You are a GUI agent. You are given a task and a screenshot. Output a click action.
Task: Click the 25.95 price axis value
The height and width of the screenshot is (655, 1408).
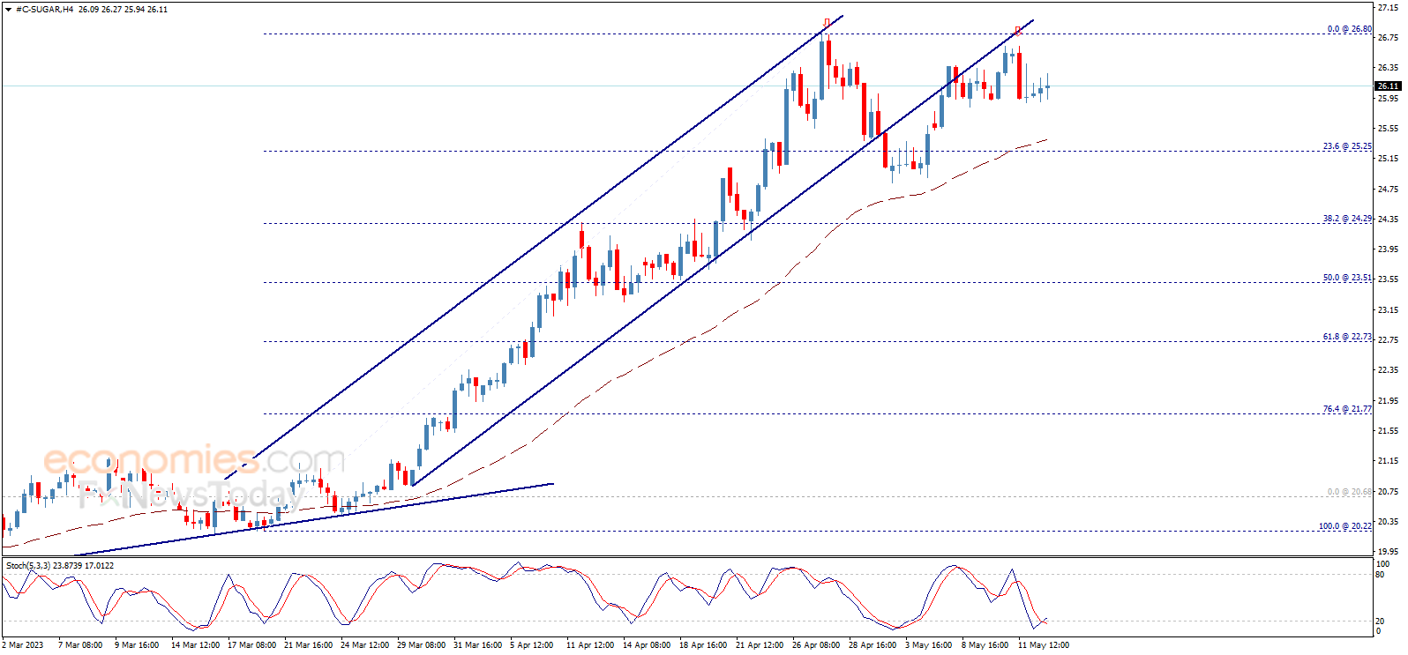pyautogui.click(x=1388, y=99)
